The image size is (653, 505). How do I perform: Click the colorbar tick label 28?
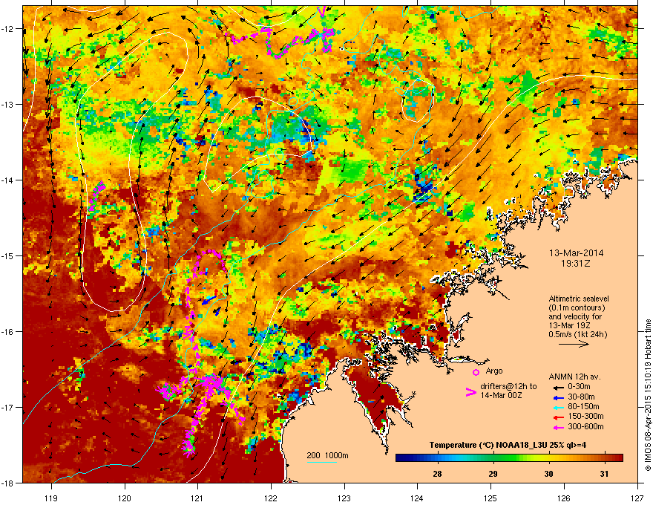[x=437, y=474]
